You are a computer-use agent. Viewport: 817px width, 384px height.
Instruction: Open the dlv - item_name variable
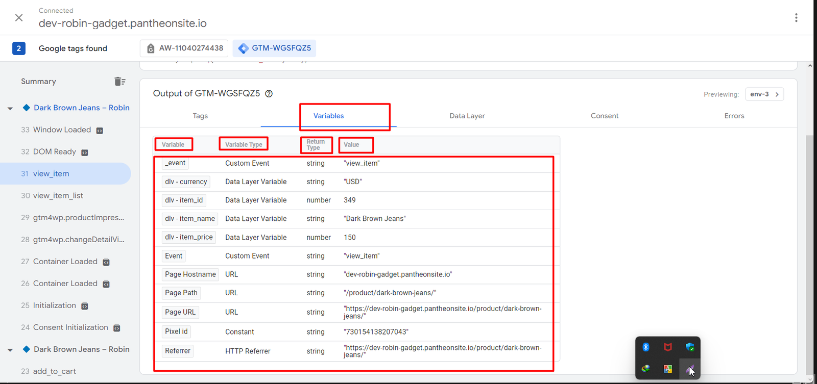(x=190, y=219)
